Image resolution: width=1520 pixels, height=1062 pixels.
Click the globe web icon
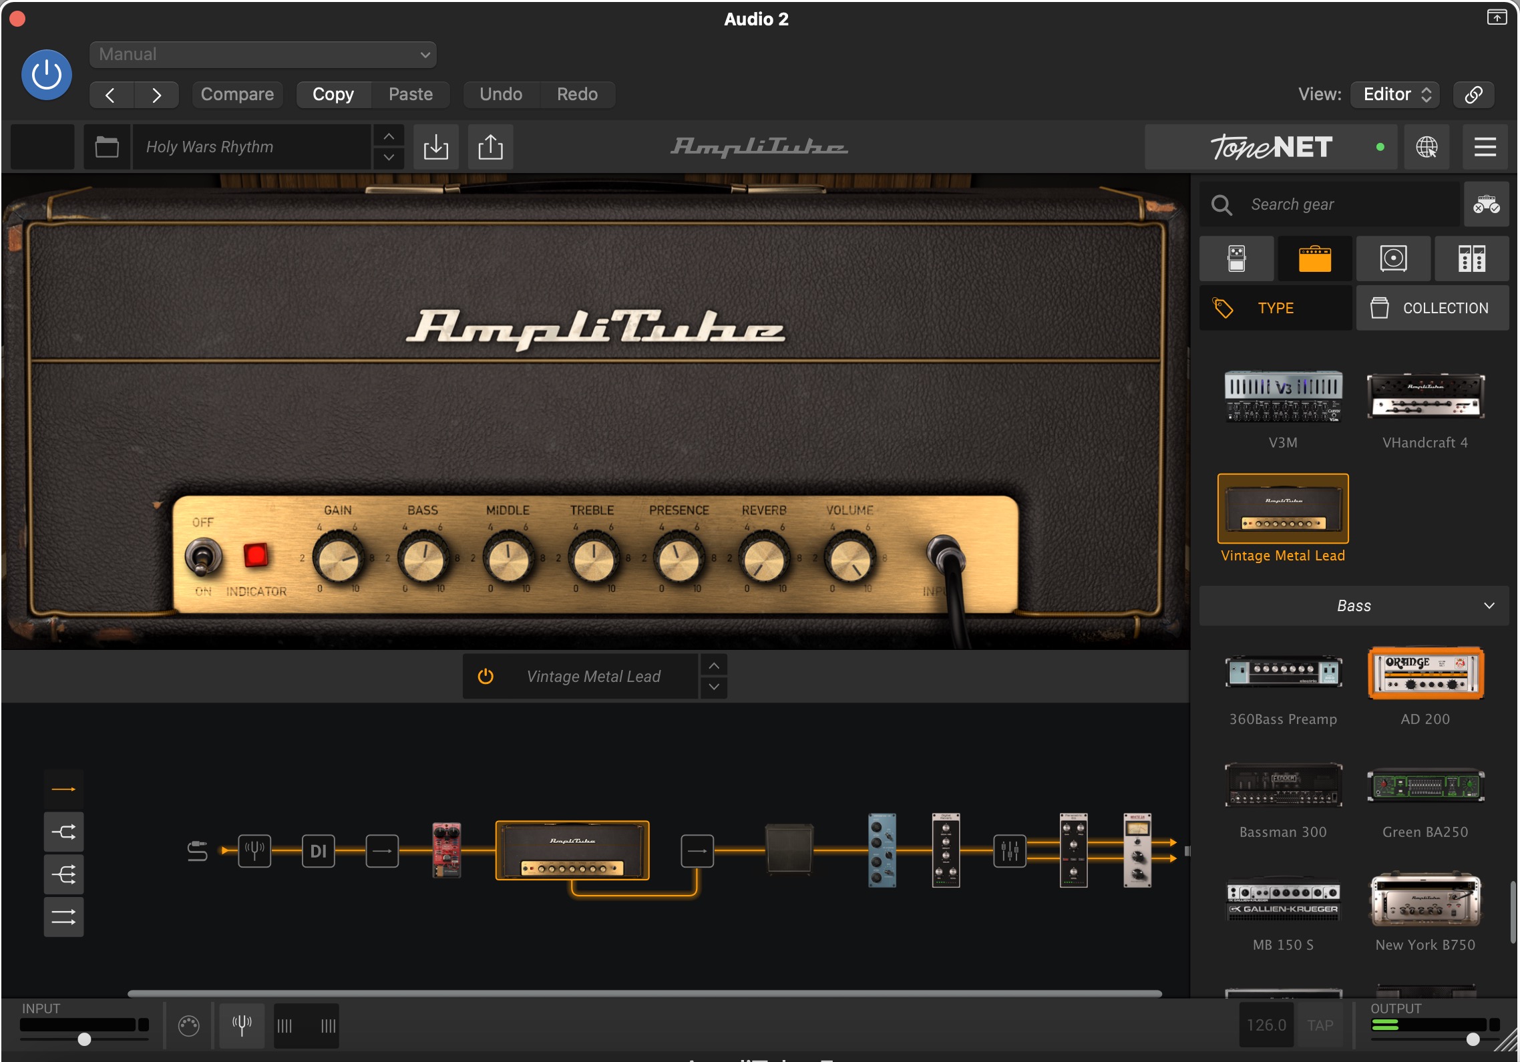click(x=1427, y=147)
